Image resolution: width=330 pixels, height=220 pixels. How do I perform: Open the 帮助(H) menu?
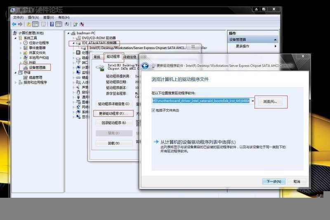tap(64, 17)
